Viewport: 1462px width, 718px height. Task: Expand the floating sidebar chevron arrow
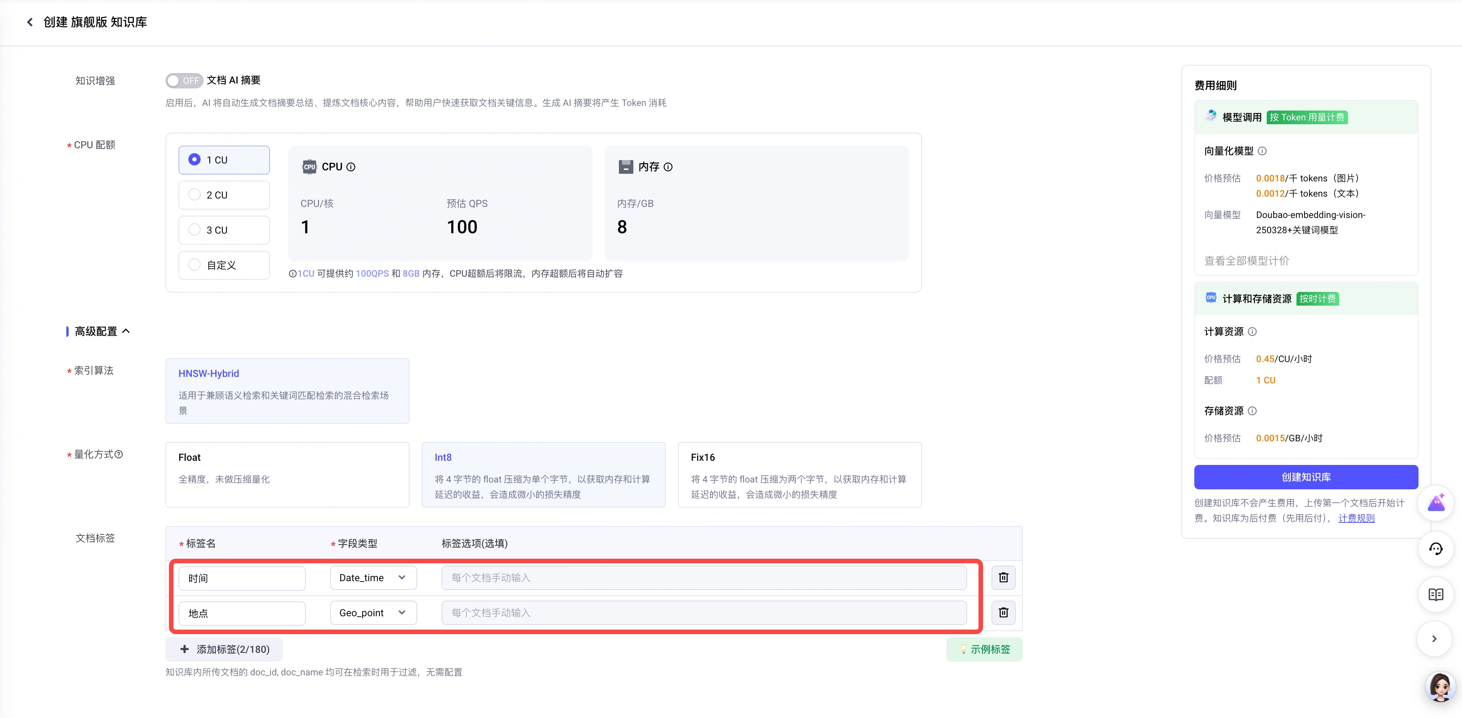(1434, 639)
